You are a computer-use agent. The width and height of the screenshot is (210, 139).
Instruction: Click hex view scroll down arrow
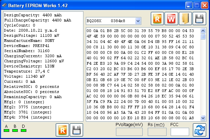[x=203, y=118]
